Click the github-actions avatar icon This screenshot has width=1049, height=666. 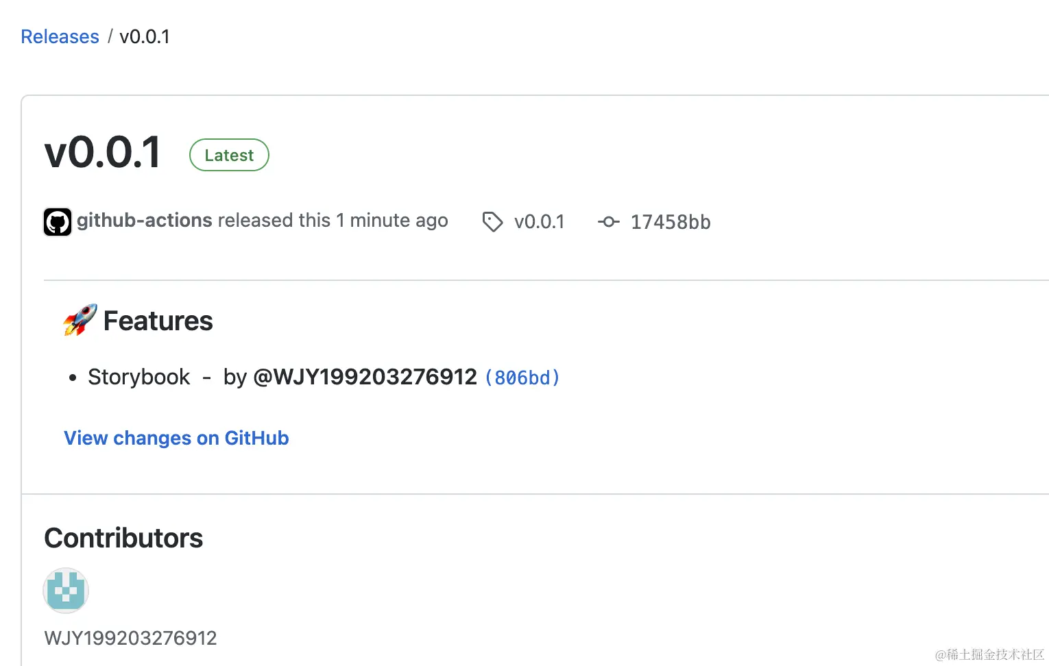coord(58,222)
